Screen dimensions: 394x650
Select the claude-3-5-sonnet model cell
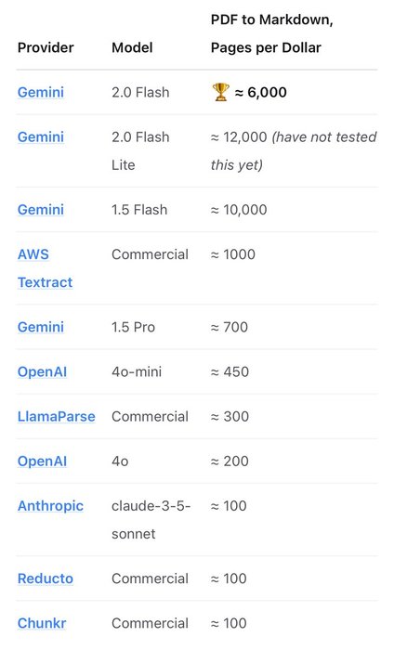pos(151,520)
